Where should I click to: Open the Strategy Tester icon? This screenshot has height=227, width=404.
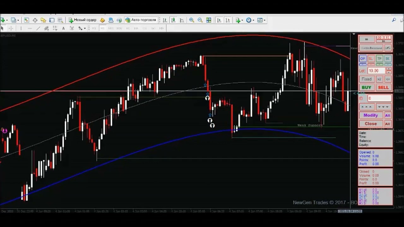pyautogui.click(x=60, y=20)
